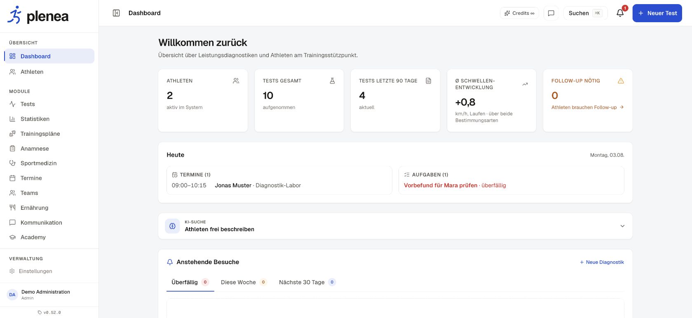Open Athleten brauchen Follow-up link
The image size is (692, 318).
[x=587, y=107]
